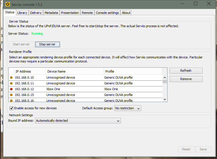This screenshot has width=217, height=159.
Task: Click the Serviio logo icon in title bar
Action: [x=8, y=4]
